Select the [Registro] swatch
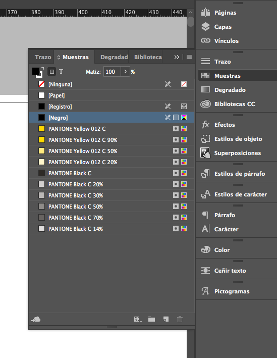Image resolution: width=277 pixels, height=358 pixels. [112, 107]
